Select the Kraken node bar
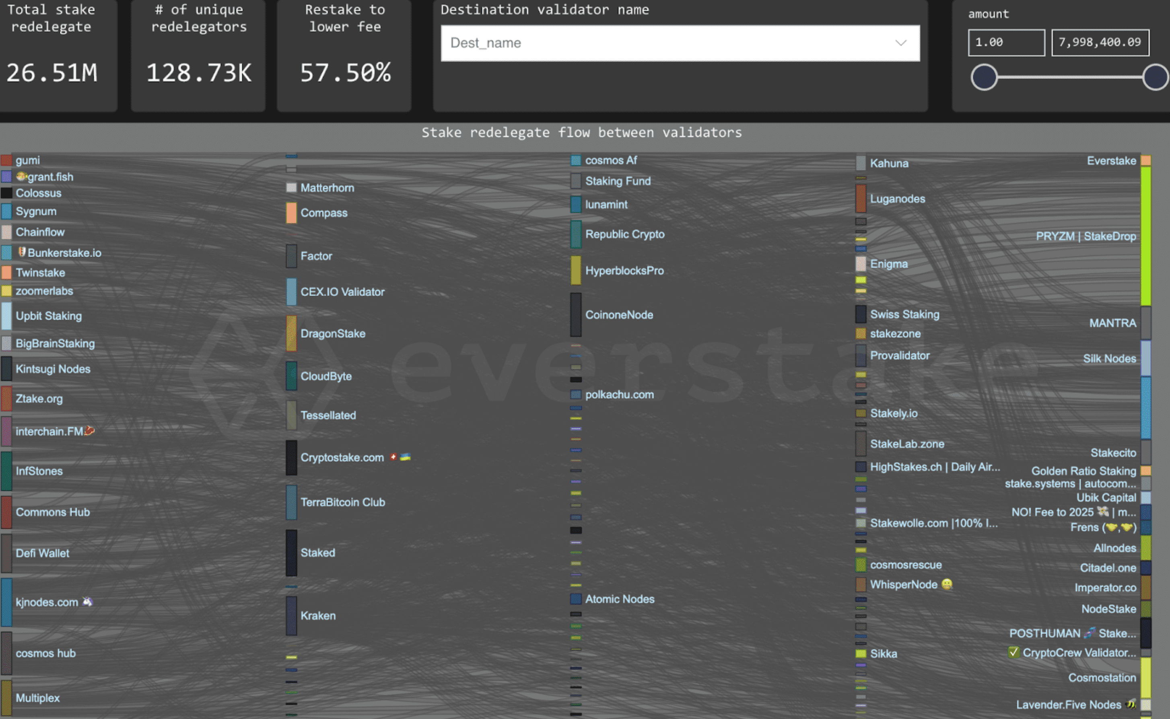 click(291, 616)
